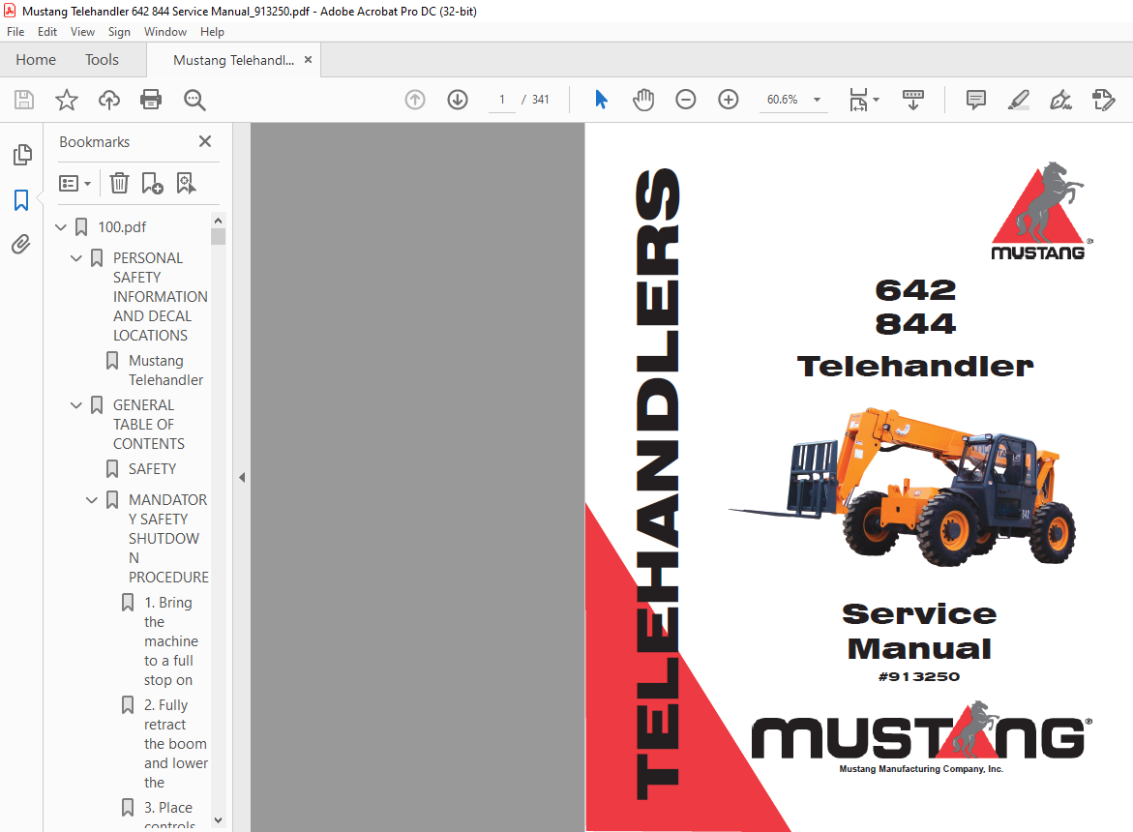The width and height of the screenshot is (1133, 832).
Task: Close the Bookmarks panel
Action: coord(205,141)
